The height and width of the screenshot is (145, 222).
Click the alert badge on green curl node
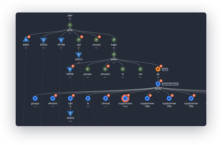pyautogui.click(x=82, y=37)
